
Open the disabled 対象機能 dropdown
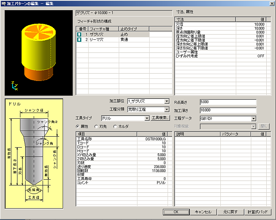253,126
